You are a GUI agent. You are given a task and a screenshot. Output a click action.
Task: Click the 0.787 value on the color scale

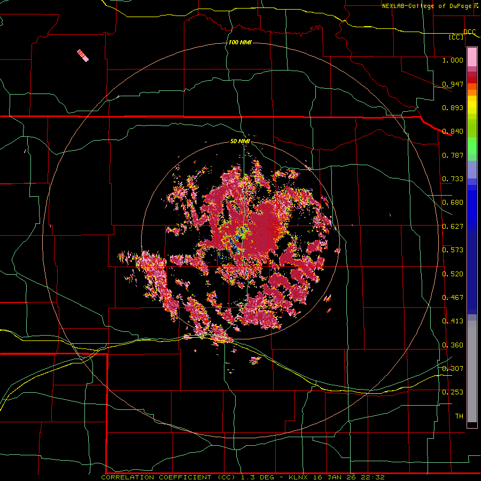coord(453,155)
